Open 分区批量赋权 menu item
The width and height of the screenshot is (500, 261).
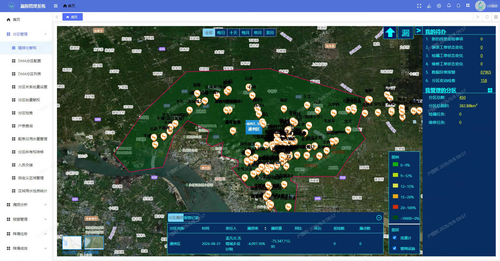(26, 100)
